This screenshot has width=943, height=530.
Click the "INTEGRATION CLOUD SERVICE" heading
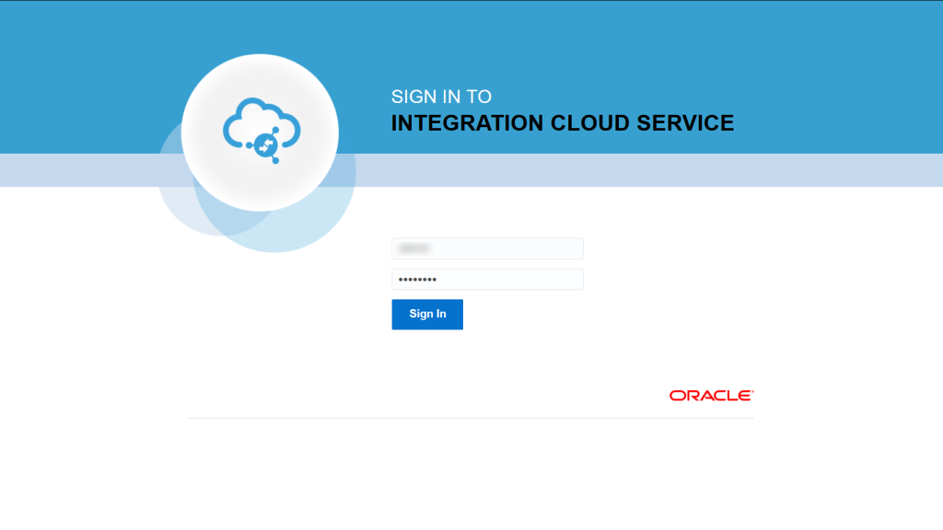(563, 123)
